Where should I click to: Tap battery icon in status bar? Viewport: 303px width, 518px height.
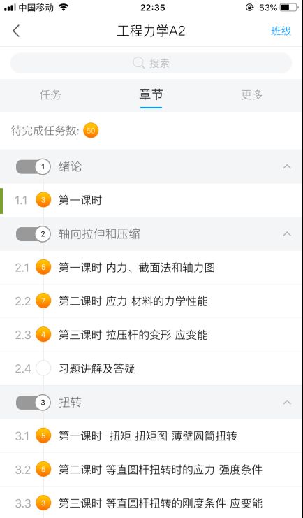point(289,8)
